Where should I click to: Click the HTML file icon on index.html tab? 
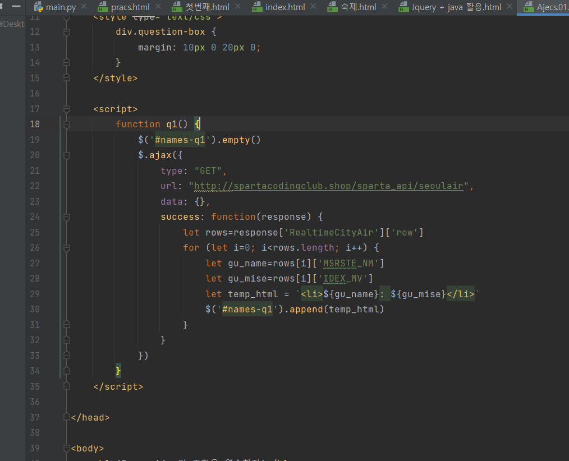coord(257,7)
